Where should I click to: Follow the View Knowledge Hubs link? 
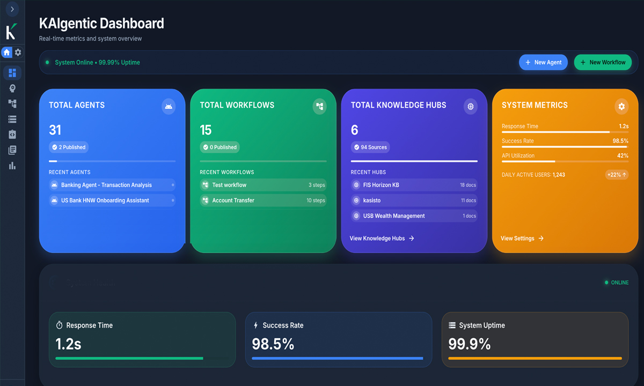(x=382, y=238)
